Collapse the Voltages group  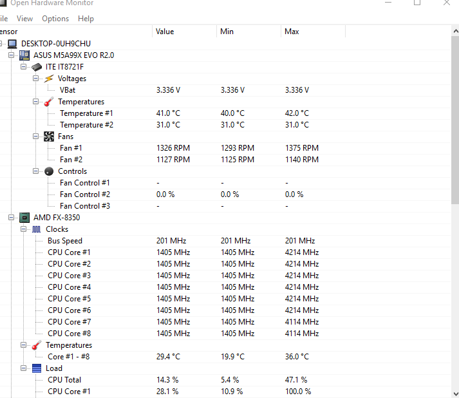[x=35, y=78]
